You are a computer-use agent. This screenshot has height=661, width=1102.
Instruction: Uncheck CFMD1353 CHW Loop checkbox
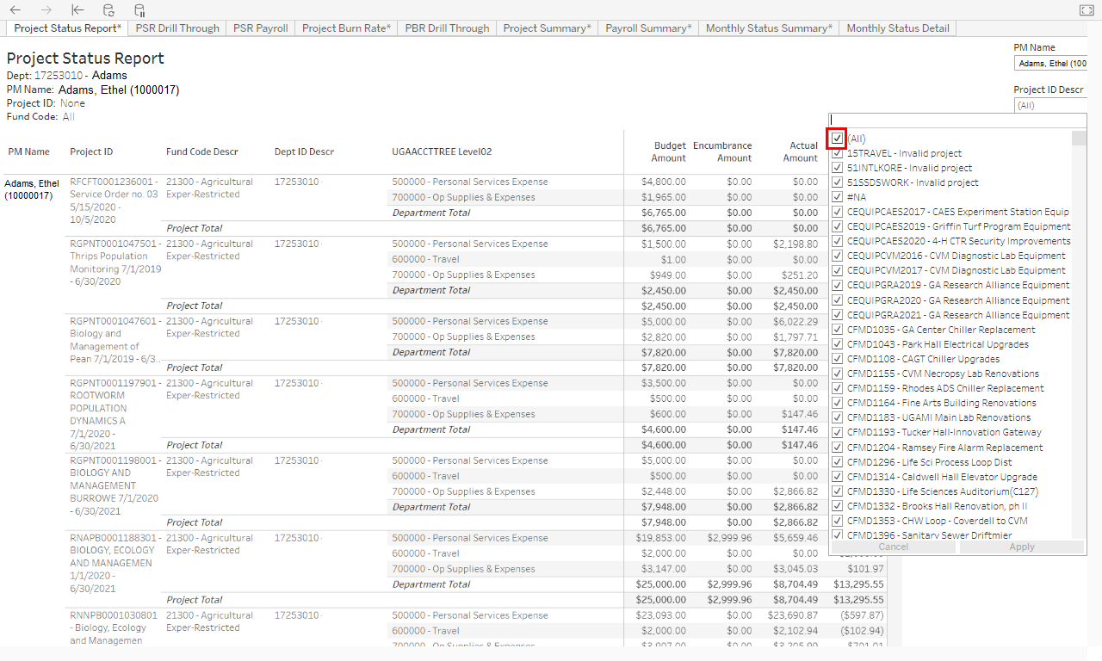837,521
